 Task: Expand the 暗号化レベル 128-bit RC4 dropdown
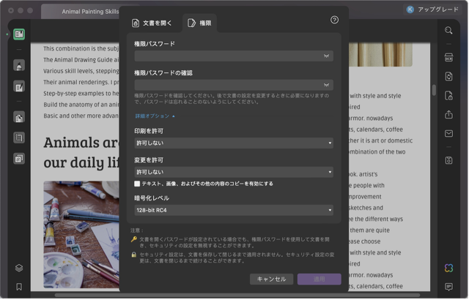(233, 210)
